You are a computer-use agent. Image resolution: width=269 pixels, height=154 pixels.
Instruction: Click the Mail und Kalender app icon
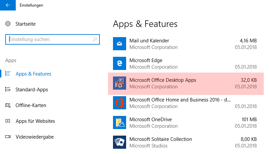tap(120, 44)
